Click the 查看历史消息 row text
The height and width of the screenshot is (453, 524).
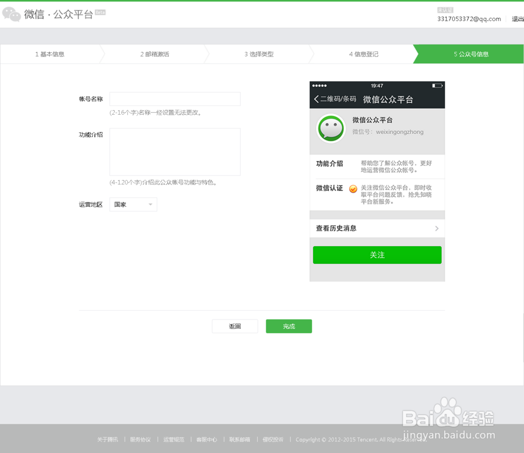click(336, 228)
